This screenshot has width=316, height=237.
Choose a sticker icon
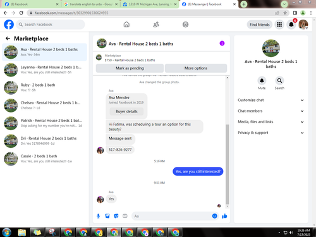116,216
